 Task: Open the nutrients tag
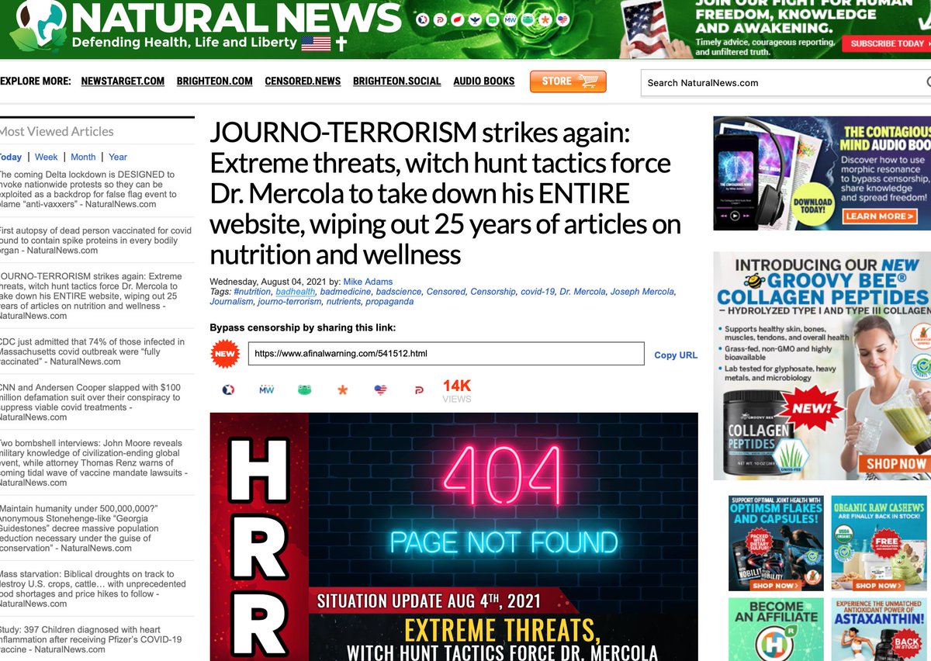pos(344,302)
